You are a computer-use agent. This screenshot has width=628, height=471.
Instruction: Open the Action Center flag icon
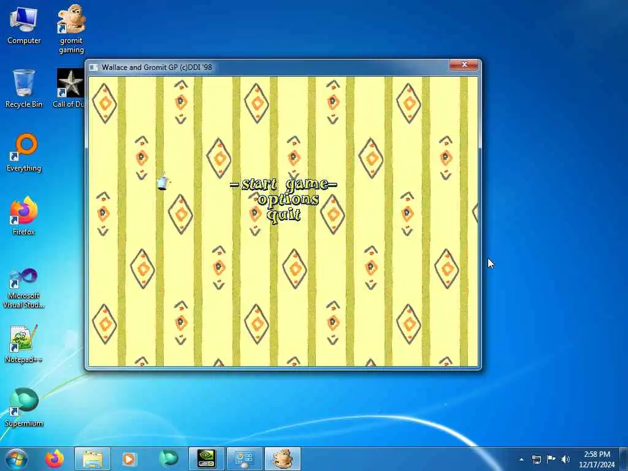coord(551,459)
